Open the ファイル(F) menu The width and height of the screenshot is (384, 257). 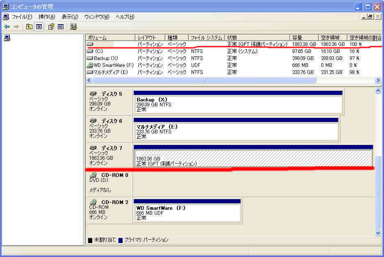tap(22, 17)
